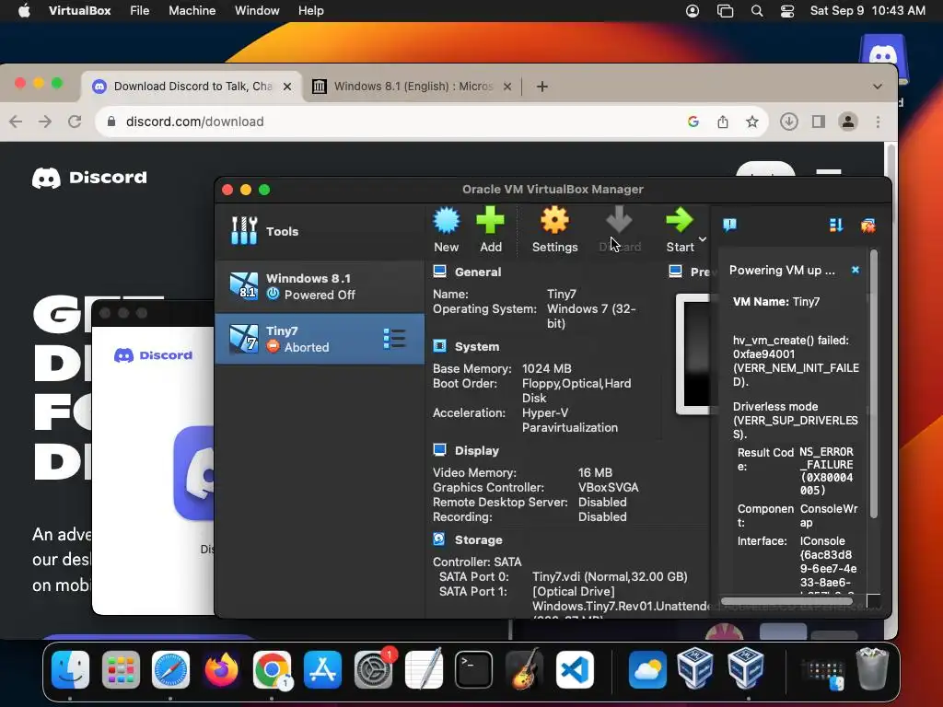Expand the Start button dropdown arrow
The height and width of the screenshot is (707, 943).
pyautogui.click(x=702, y=239)
